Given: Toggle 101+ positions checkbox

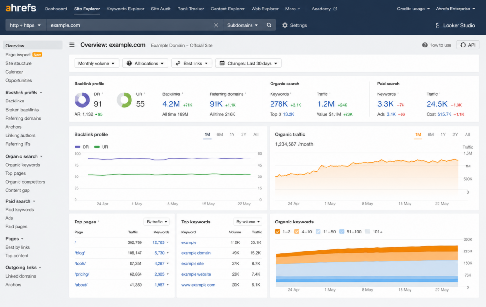Looking at the screenshot, I should coord(368,232).
